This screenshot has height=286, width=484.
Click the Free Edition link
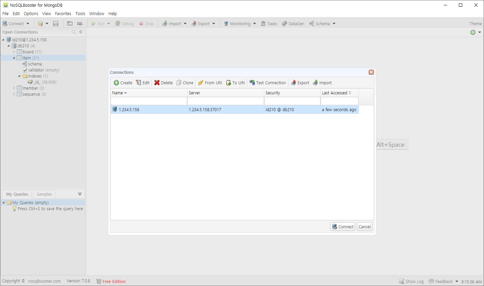[114, 281]
